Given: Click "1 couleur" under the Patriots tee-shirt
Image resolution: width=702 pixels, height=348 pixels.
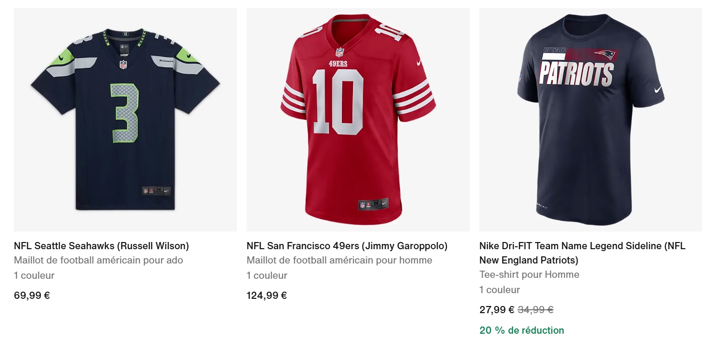Looking at the screenshot, I should tap(500, 290).
